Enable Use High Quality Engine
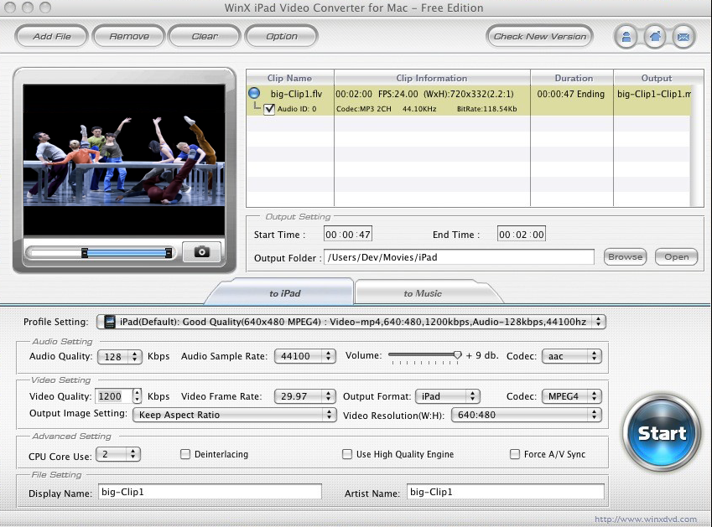 (347, 454)
